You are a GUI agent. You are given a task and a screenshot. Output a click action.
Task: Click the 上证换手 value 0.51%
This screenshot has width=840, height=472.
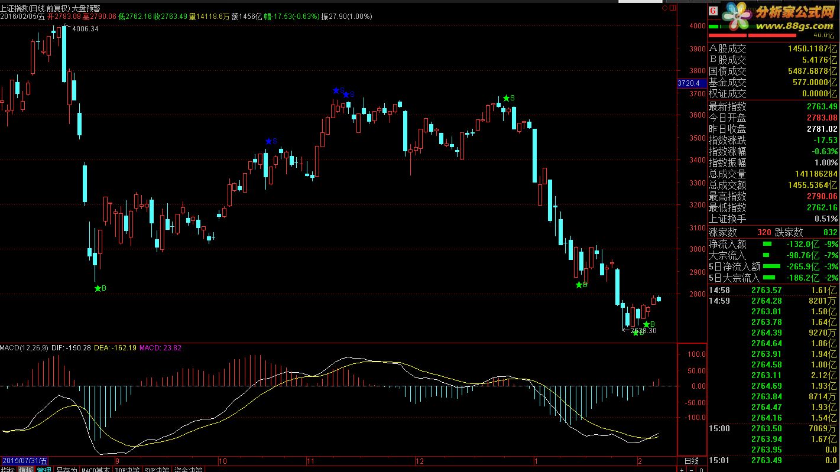point(826,219)
